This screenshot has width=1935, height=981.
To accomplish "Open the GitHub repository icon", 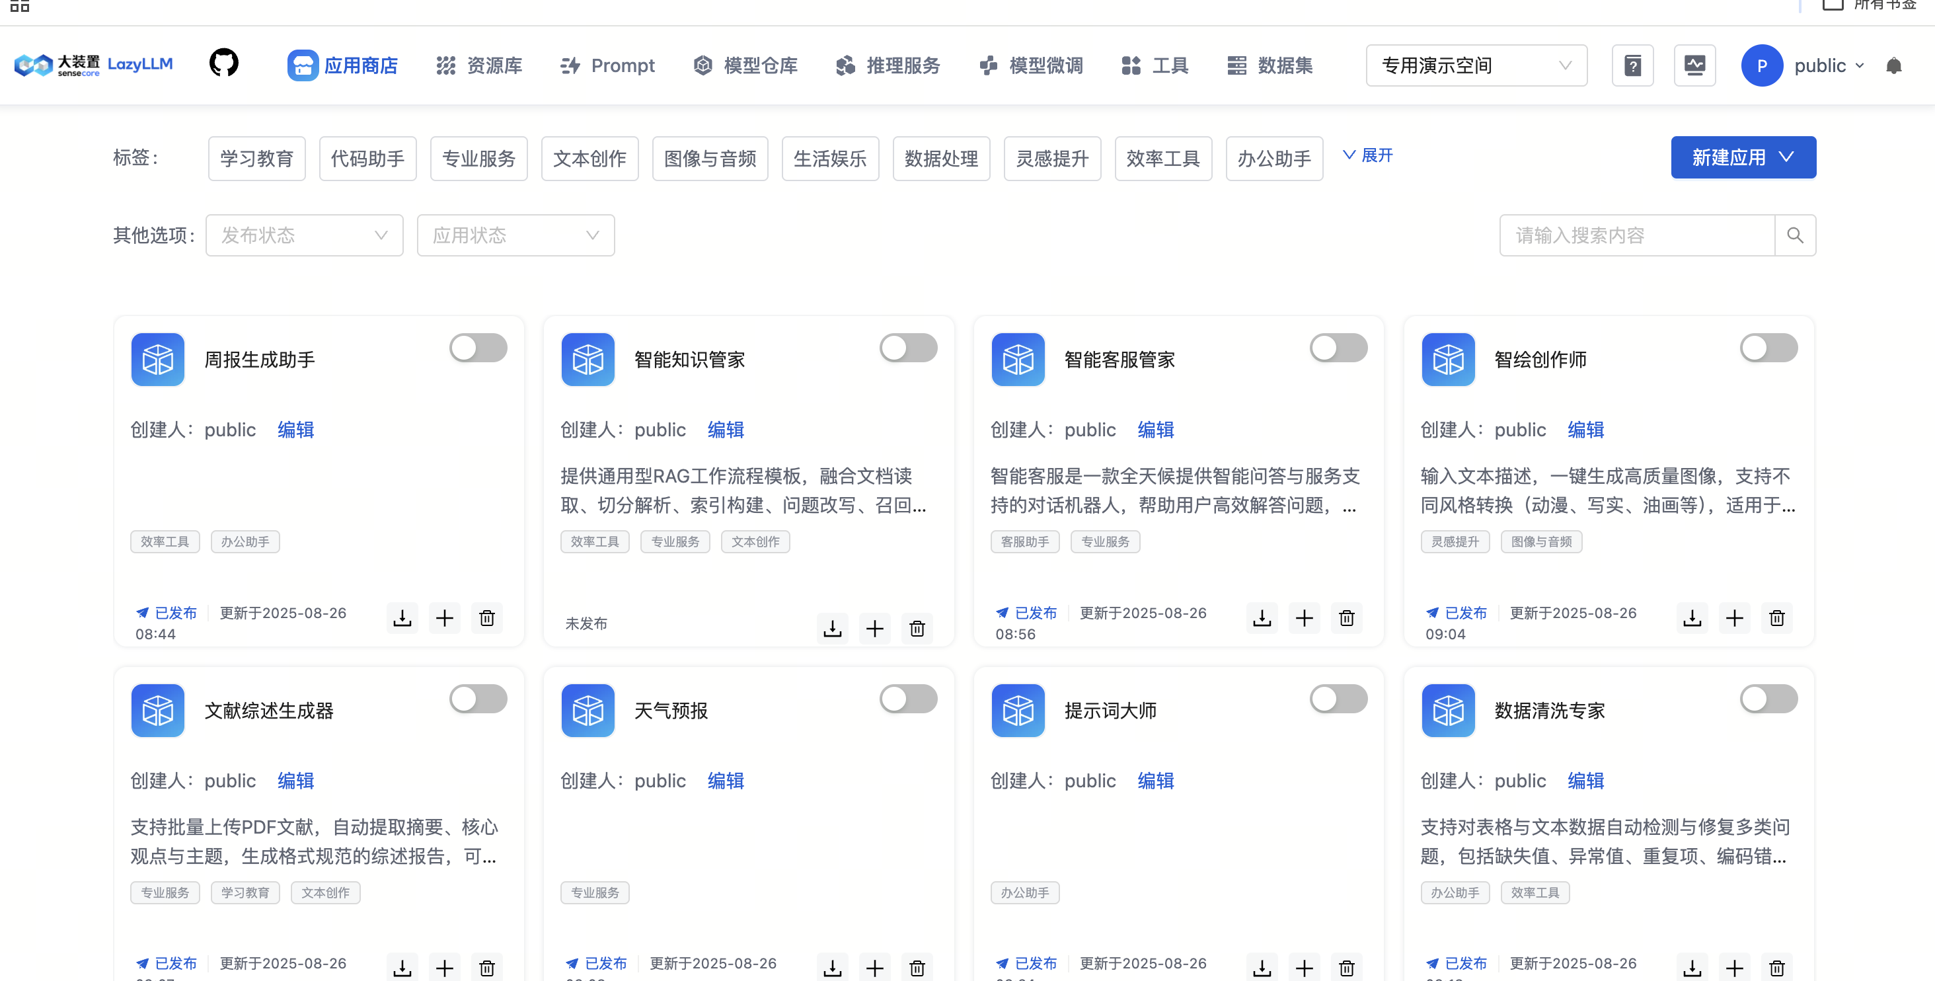I will point(223,64).
